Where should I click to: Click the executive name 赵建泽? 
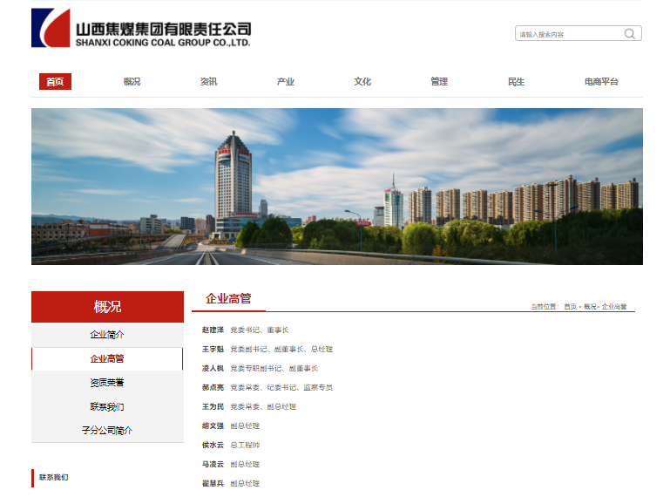(213, 330)
